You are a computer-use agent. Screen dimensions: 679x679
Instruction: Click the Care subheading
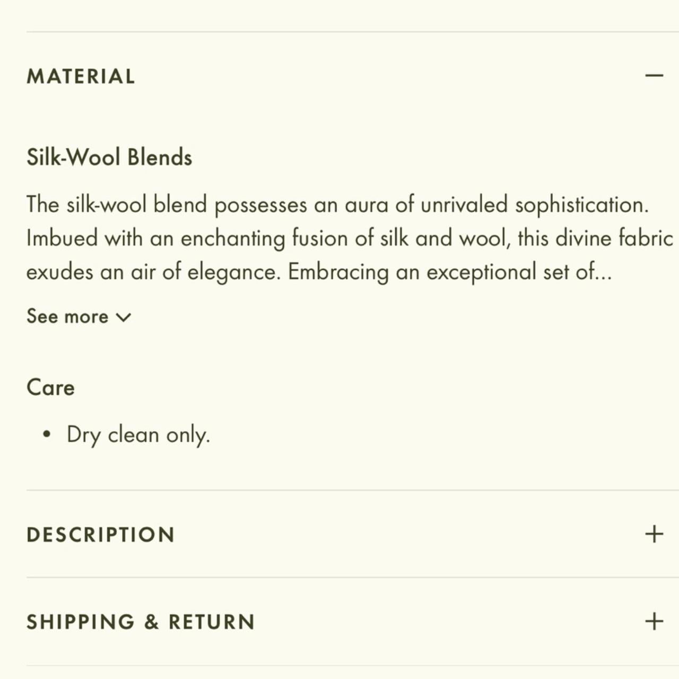coord(50,387)
